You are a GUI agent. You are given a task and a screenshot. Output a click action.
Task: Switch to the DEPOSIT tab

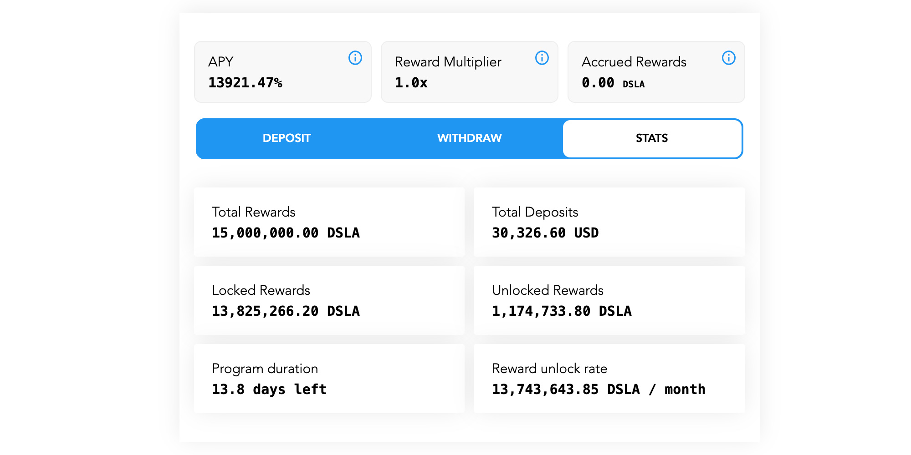coord(287,138)
